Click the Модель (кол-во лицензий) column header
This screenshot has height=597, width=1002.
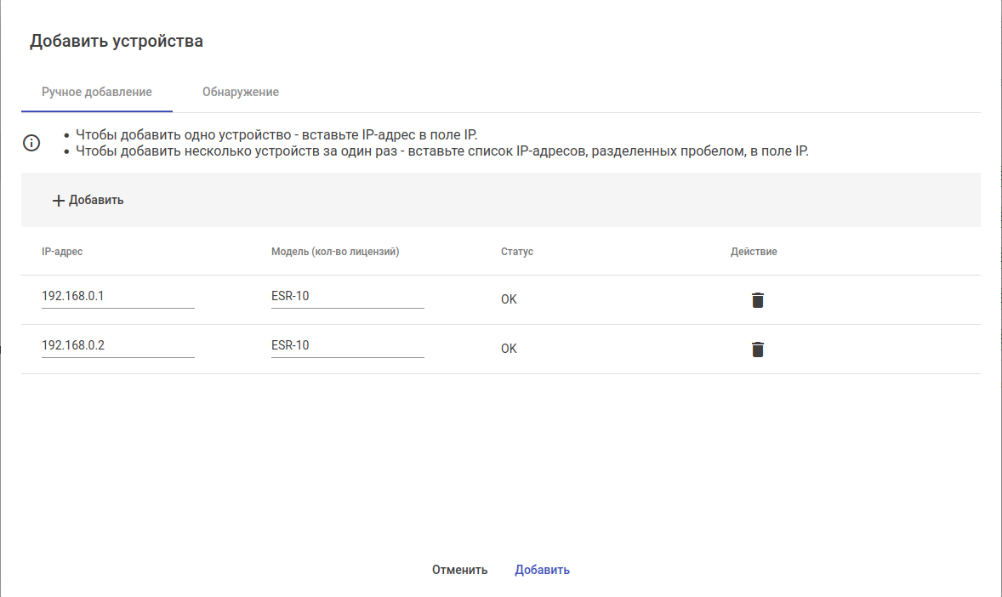coord(335,252)
